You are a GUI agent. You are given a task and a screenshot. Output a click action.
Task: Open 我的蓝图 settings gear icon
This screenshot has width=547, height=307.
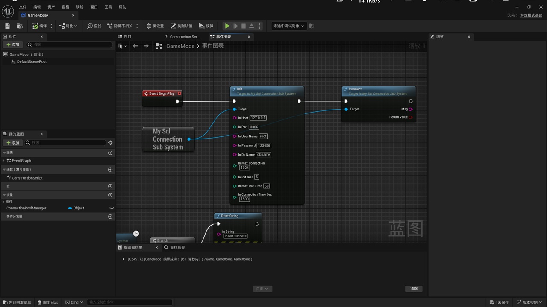[x=110, y=143]
